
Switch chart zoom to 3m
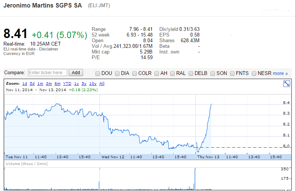click(49, 84)
